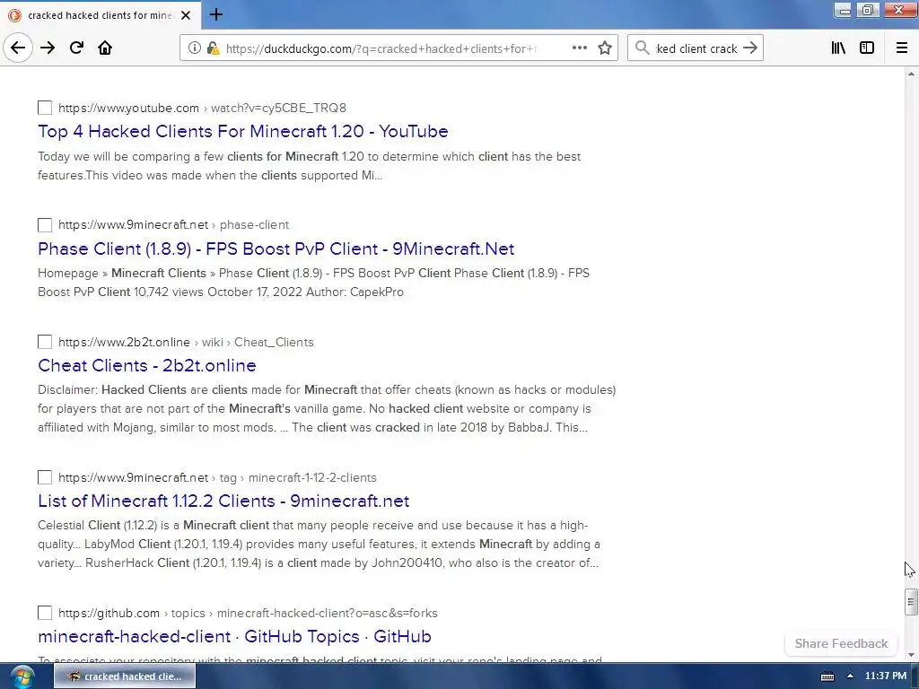This screenshot has width=919, height=689.
Task: Click 9minecraft.net tag minecraft-1-12-2-clients URL
Action: (217, 477)
